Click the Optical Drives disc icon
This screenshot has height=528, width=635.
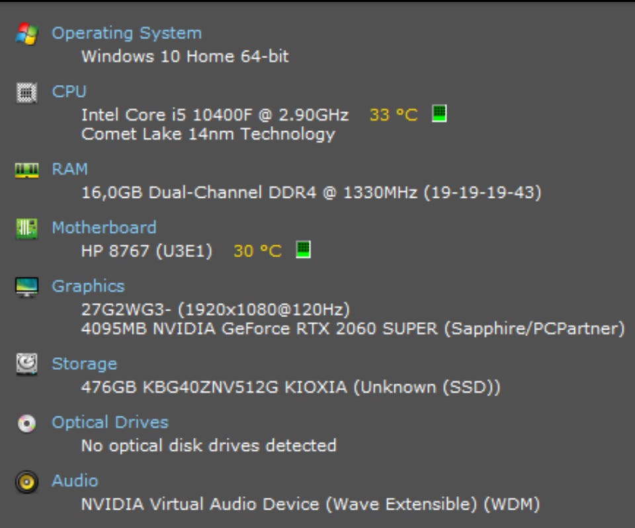coord(26,423)
